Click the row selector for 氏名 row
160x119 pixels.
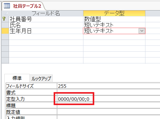[5, 25]
